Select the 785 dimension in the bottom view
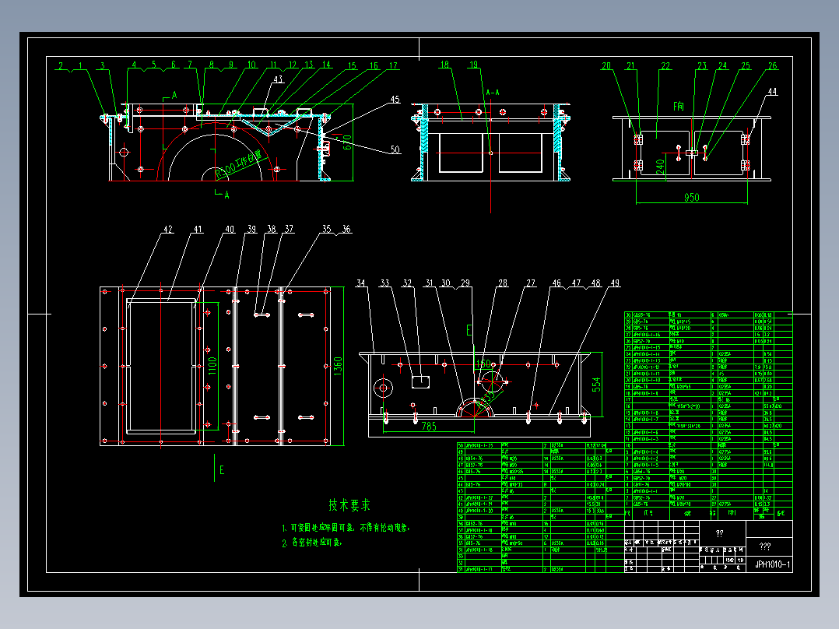This screenshot has width=839, height=629. click(x=429, y=426)
